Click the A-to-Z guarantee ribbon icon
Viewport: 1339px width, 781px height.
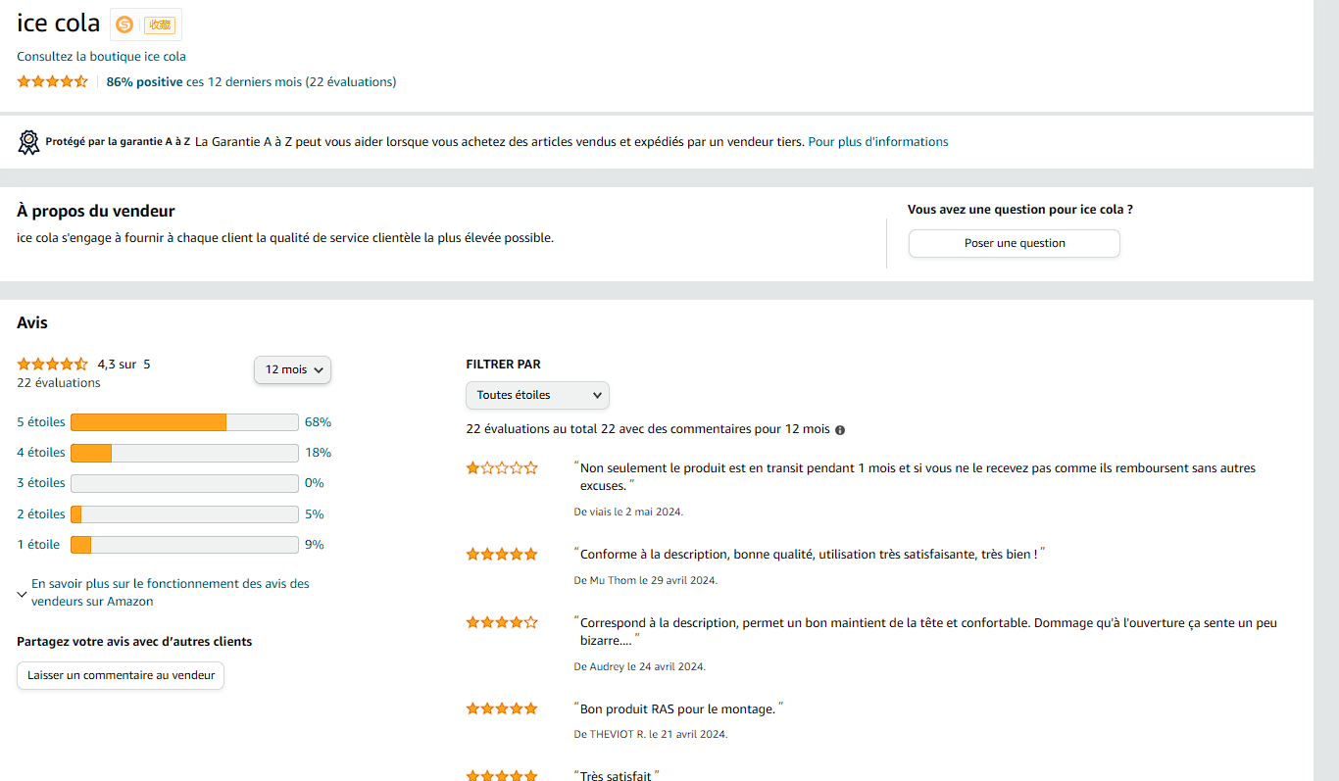point(29,142)
